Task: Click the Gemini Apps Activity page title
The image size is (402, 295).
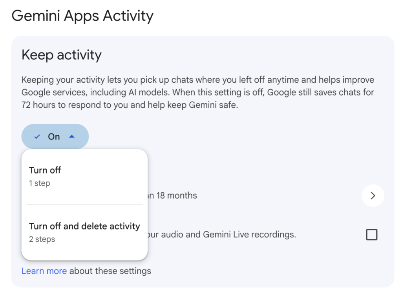Action: [82, 16]
